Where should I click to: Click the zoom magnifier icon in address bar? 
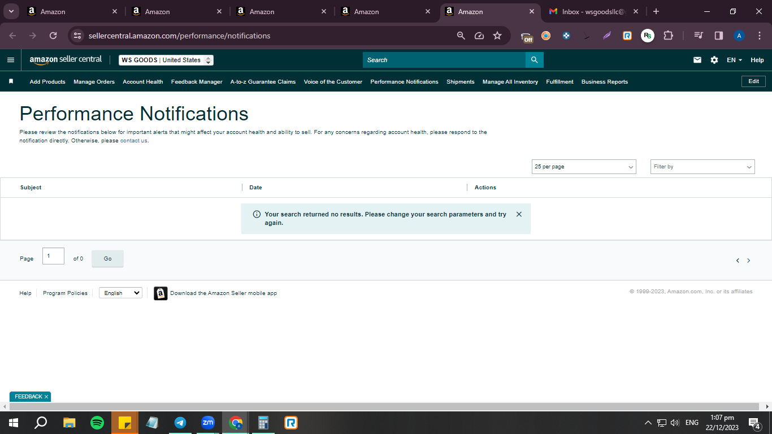click(x=461, y=36)
